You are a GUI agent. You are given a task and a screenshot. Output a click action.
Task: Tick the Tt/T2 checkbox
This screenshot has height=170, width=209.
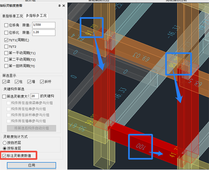coord(6,47)
